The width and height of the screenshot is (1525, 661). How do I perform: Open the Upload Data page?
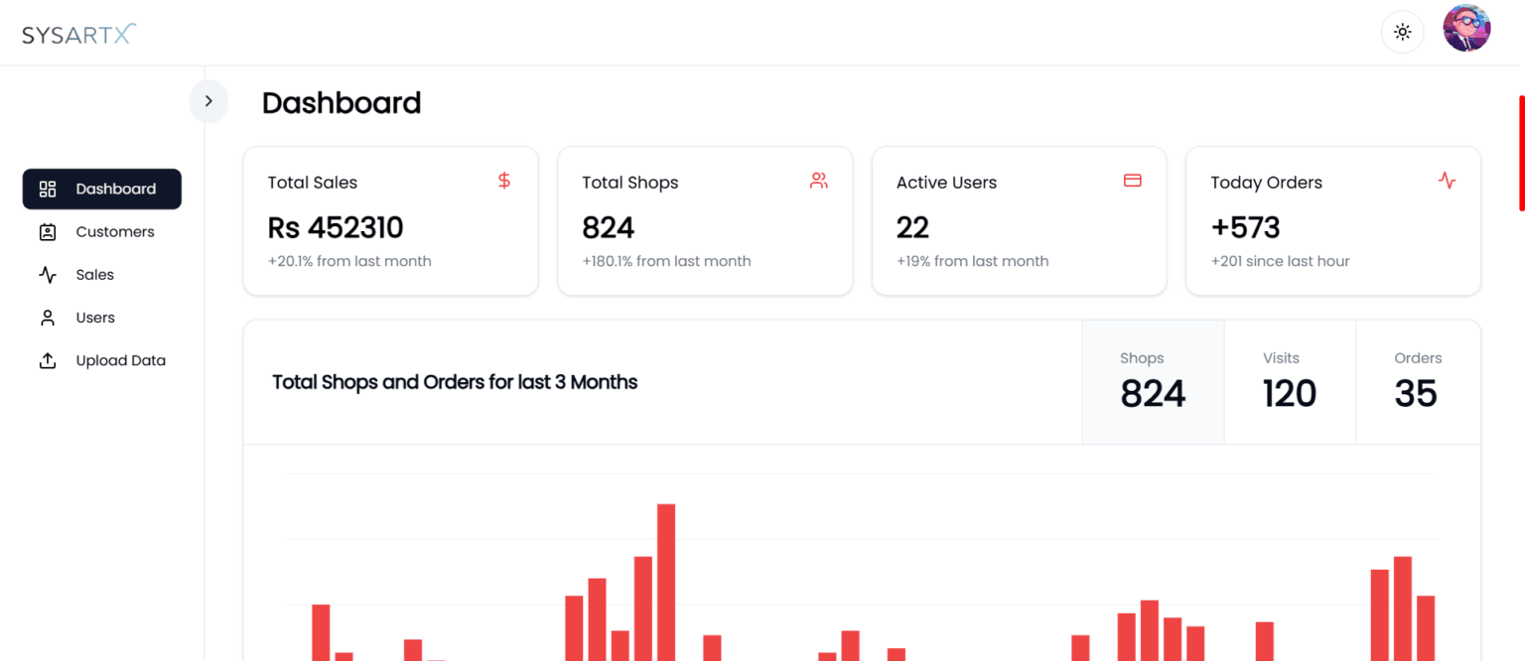[x=120, y=359]
